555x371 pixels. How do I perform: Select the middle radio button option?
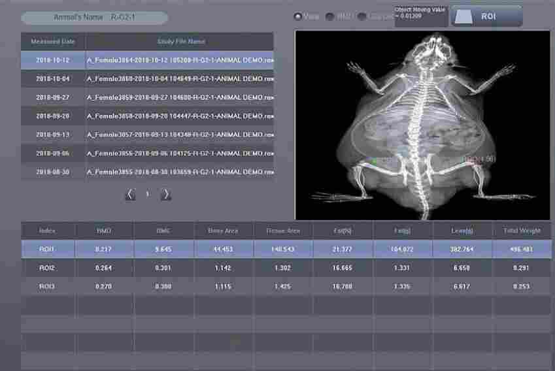coord(330,16)
